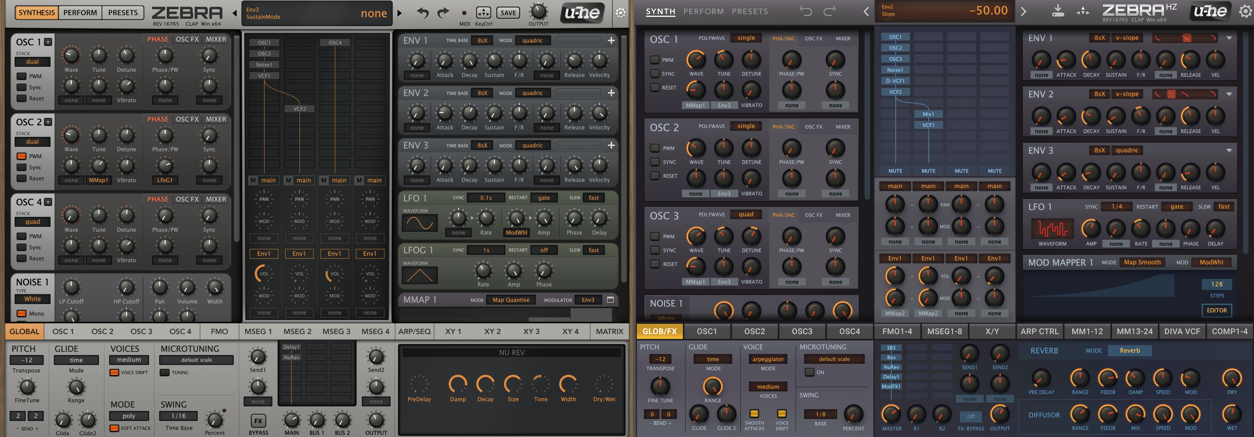Click the SAVE button
1254x437 pixels.
pyautogui.click(x=508, y=13)
